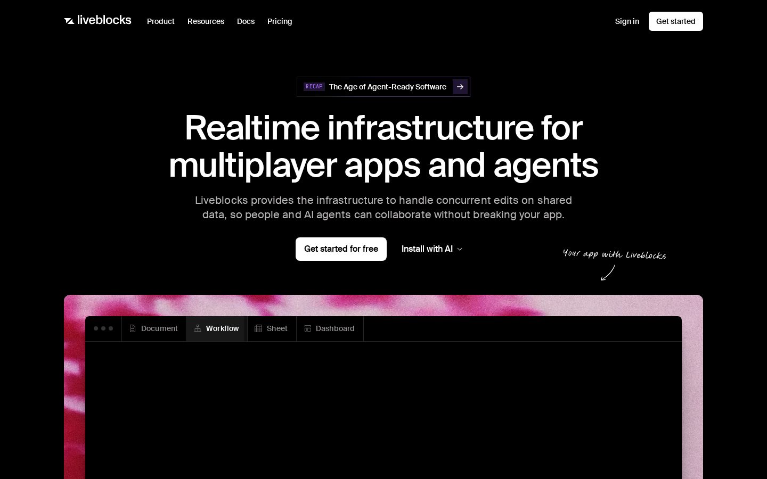The height and width of the screenshot is (479, 767).
Task: Click the Dashboard tab layout icon
Action: (x=307, y=328)
